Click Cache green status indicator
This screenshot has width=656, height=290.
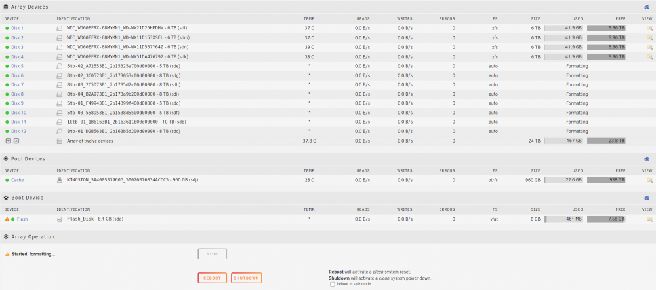pyautogui.click(x=7, y=180)
